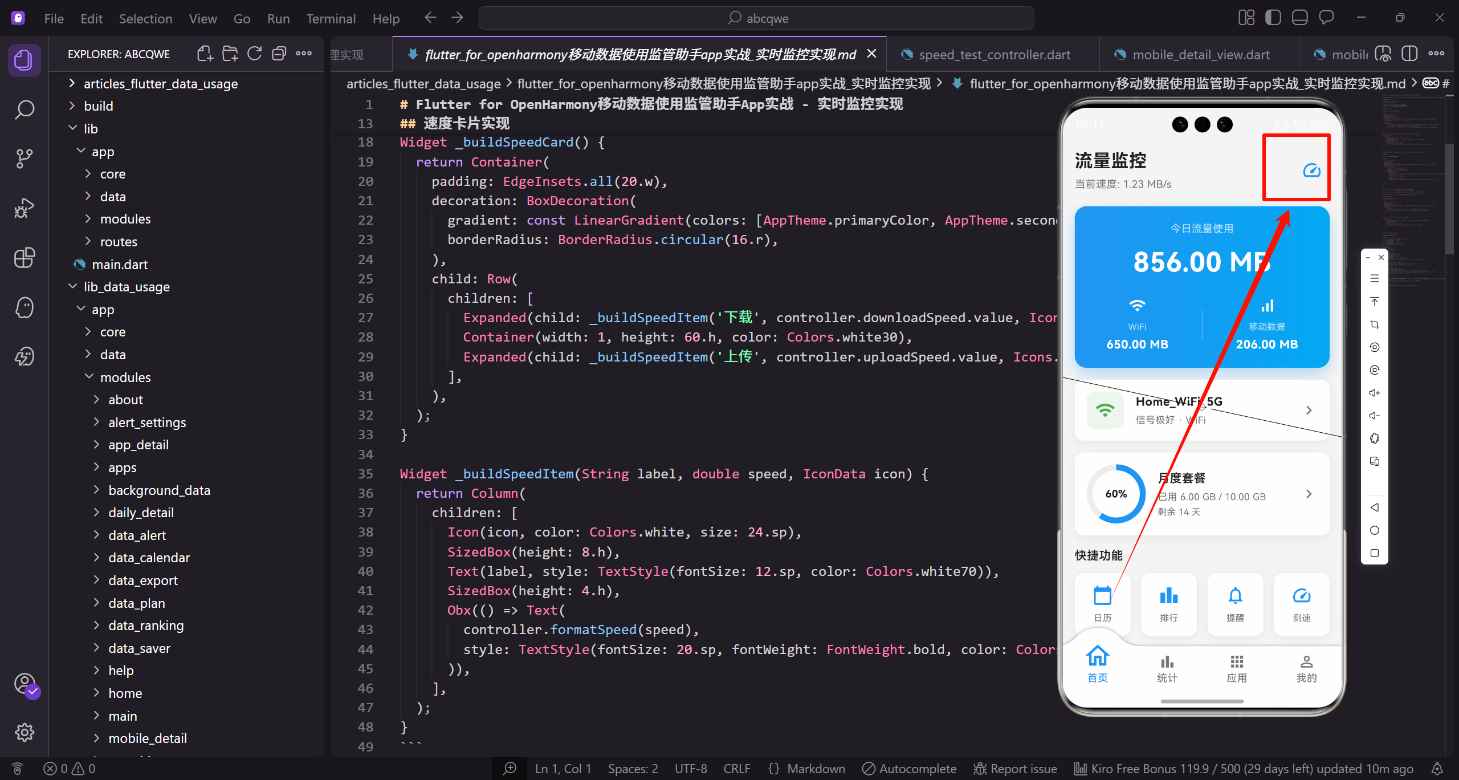1459x780 pixels.
Task: Open the 月度套餐 monthly plan card
Action: point(1201,493)
